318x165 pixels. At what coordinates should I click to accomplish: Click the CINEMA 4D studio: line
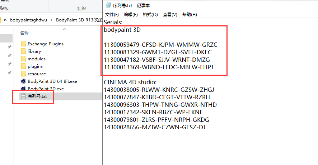click(130, 82)
